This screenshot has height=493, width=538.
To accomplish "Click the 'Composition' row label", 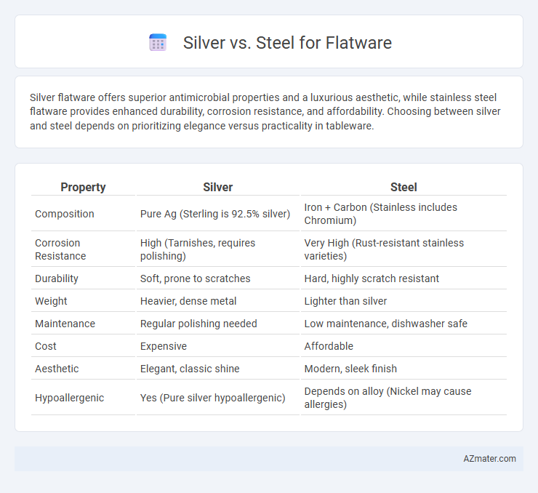I will (65, 214).
